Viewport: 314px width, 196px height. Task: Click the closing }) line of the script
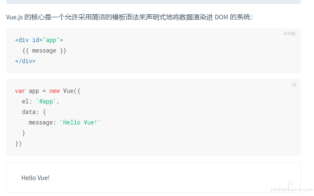pos(18,144)
